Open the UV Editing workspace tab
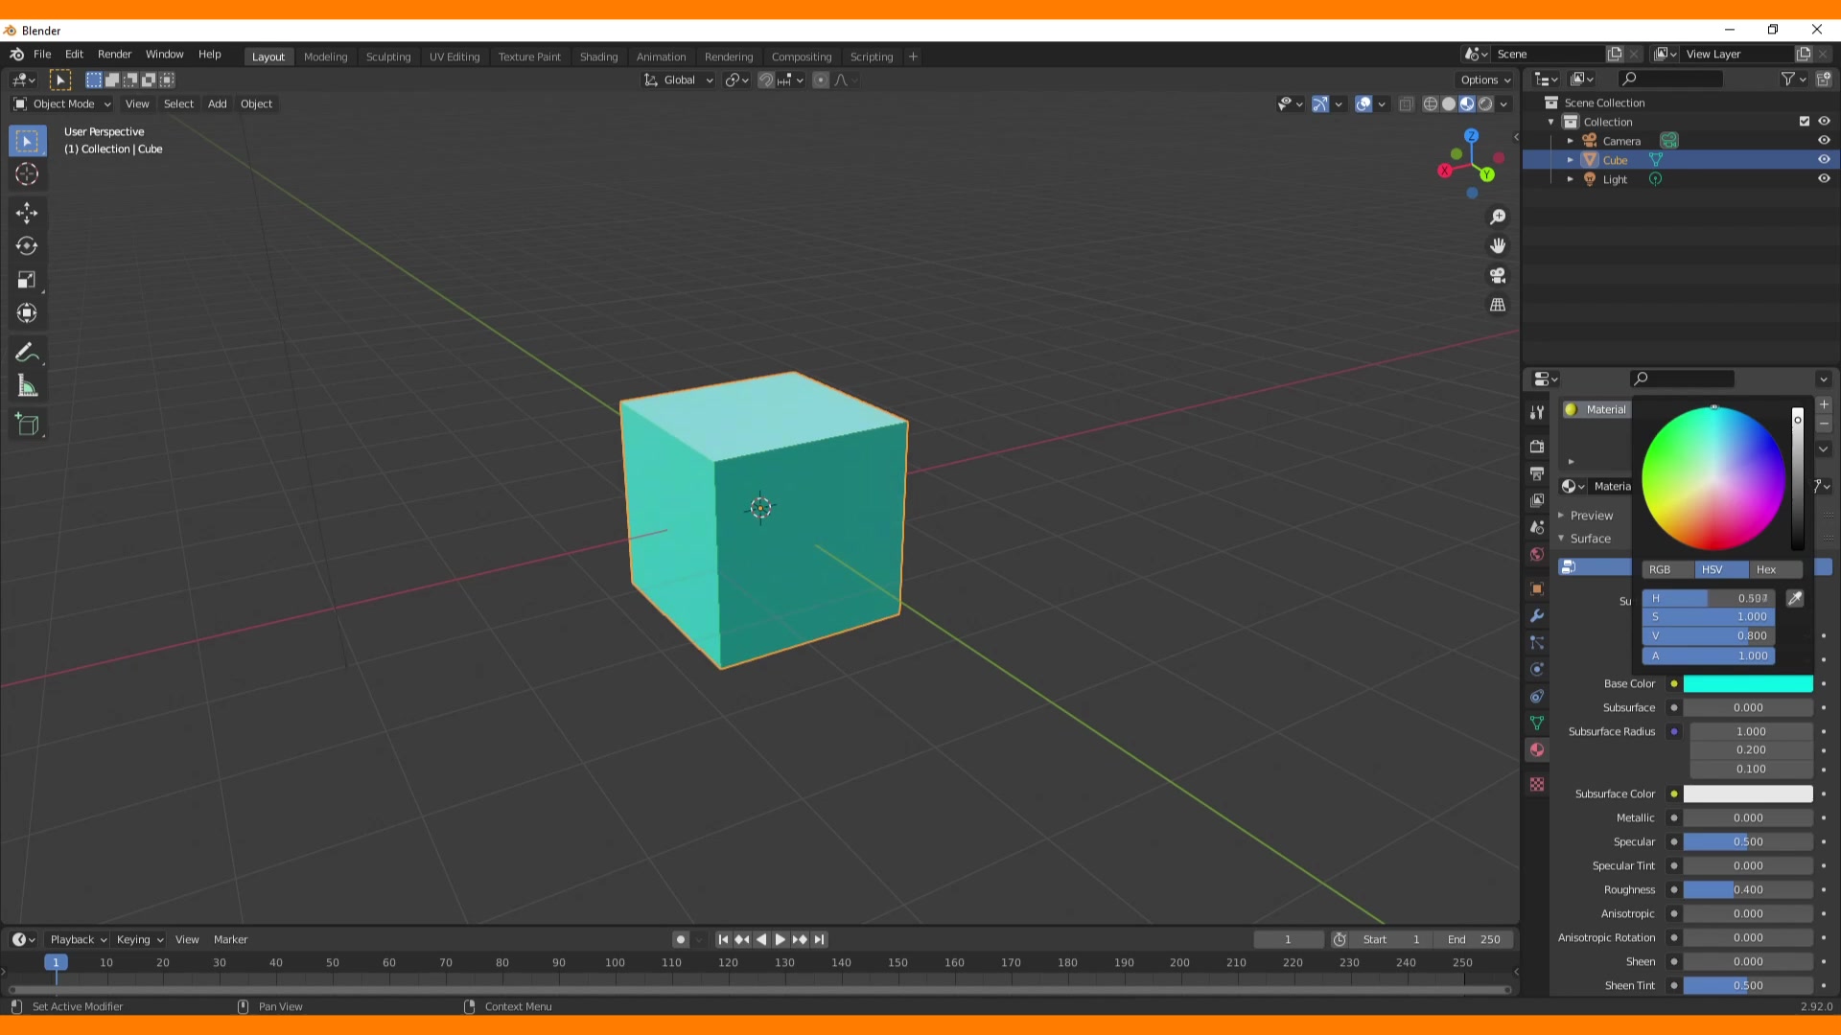1841x1035 pixels. pos(454,56)
